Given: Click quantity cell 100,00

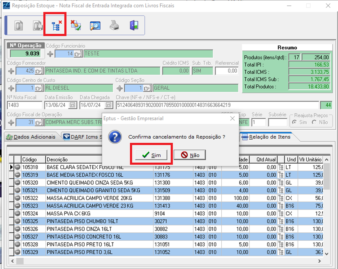Looking at the screenshot, I should click(236, 198).
